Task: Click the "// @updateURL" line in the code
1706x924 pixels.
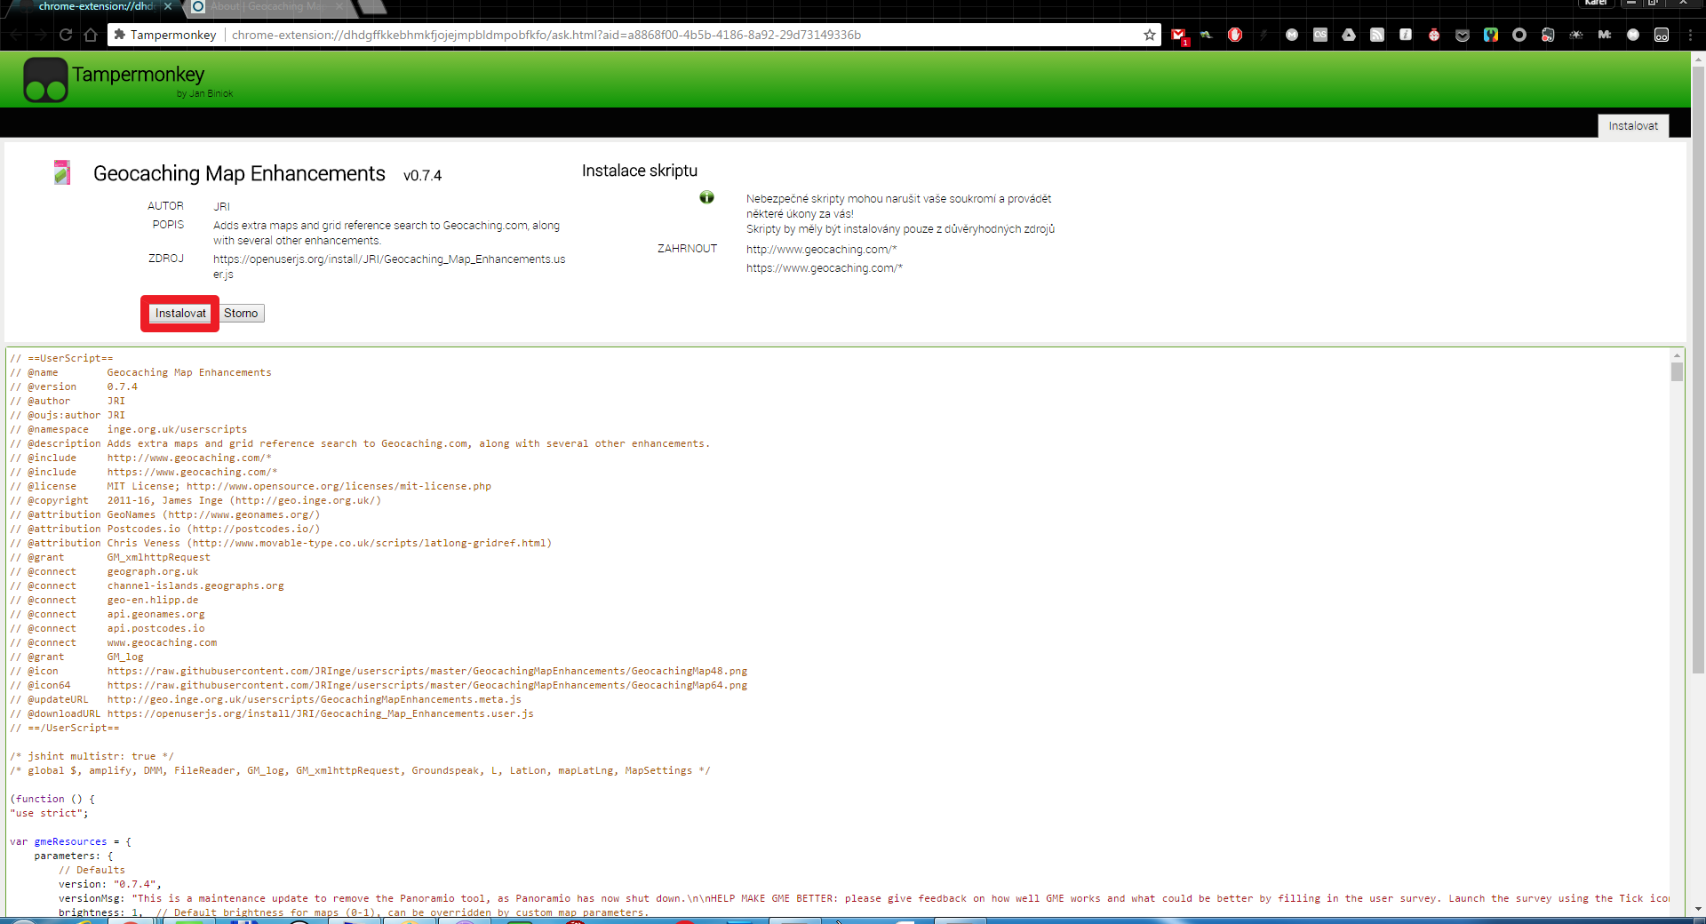Action: (266, 699)
